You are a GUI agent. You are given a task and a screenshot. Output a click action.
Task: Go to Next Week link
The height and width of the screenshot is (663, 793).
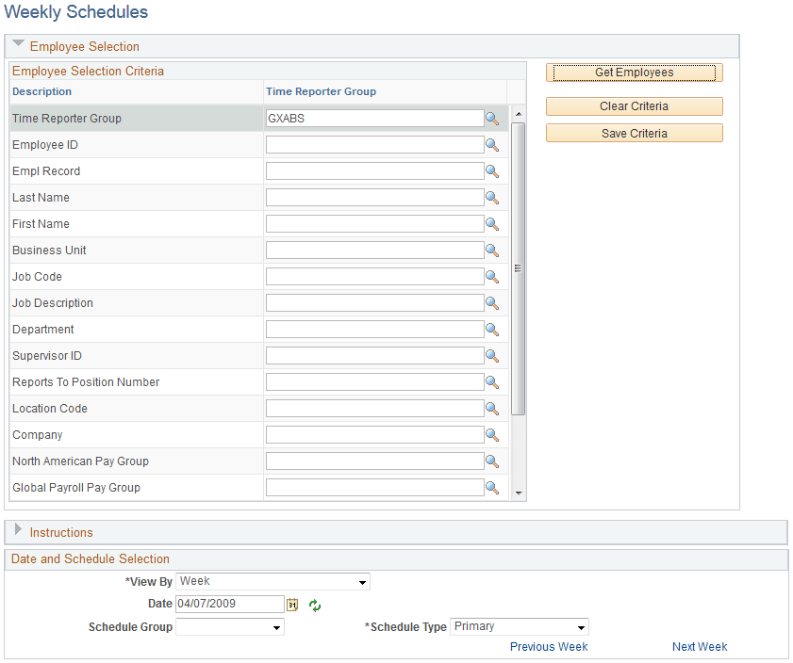pyautogui.click(x=700, y=647)
